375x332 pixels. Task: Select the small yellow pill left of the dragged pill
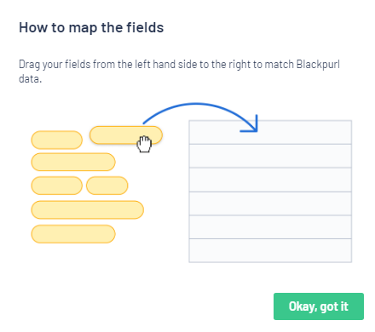pyautogui.click(x=57, y=140)
